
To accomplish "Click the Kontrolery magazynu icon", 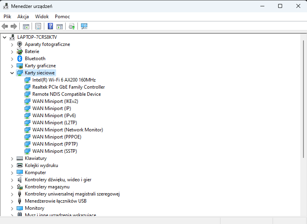I will click(x=20, y=187).
